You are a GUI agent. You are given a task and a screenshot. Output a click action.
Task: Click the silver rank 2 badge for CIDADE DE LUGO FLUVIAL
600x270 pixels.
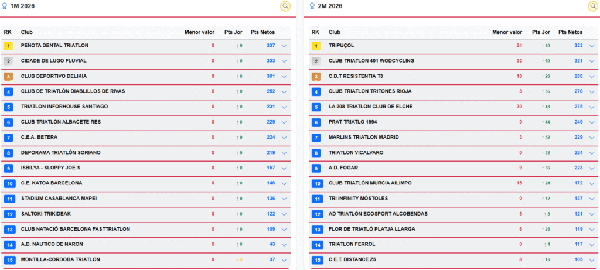8,61
